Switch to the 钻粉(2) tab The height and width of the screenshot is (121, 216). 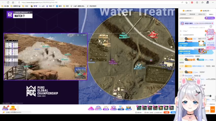click(211, 14)
